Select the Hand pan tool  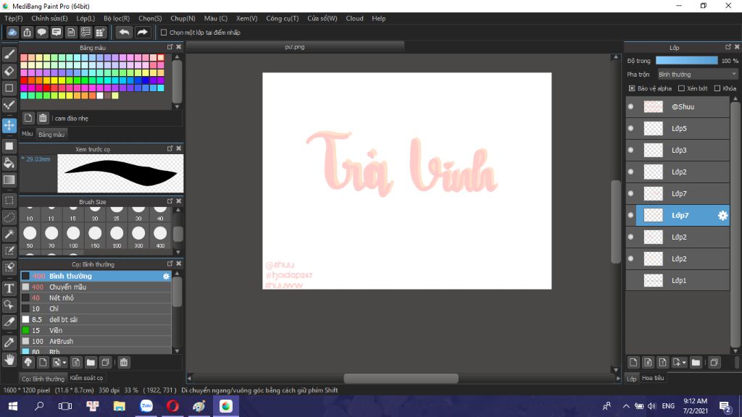(9, 360)
